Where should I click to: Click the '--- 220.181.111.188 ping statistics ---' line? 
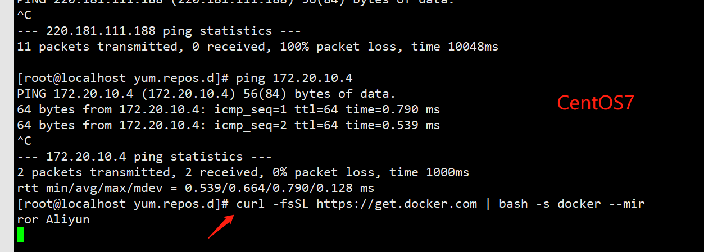pyautogui.click(x=159, y=31)
